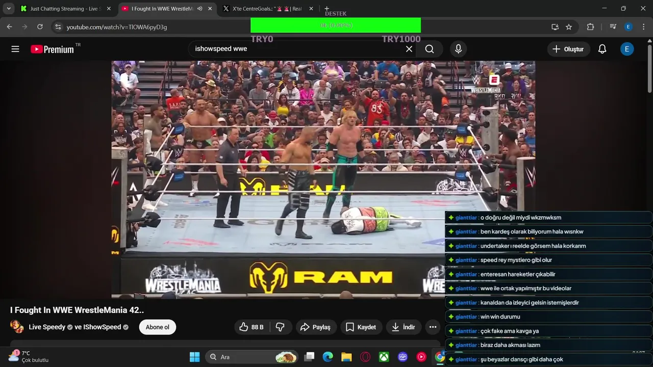Open more actions three-dot menu
This screenshot has height=367, width=653.
(433, 327)
